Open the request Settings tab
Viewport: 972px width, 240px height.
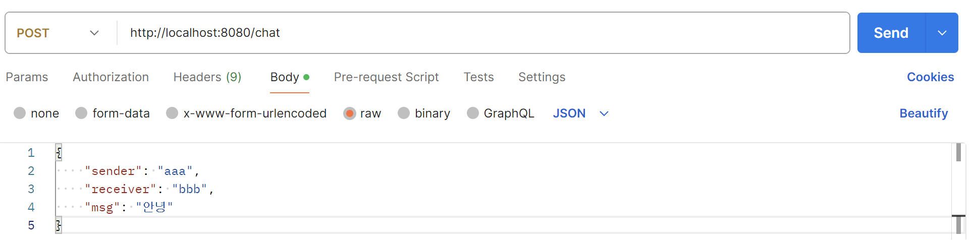point(542,77)
